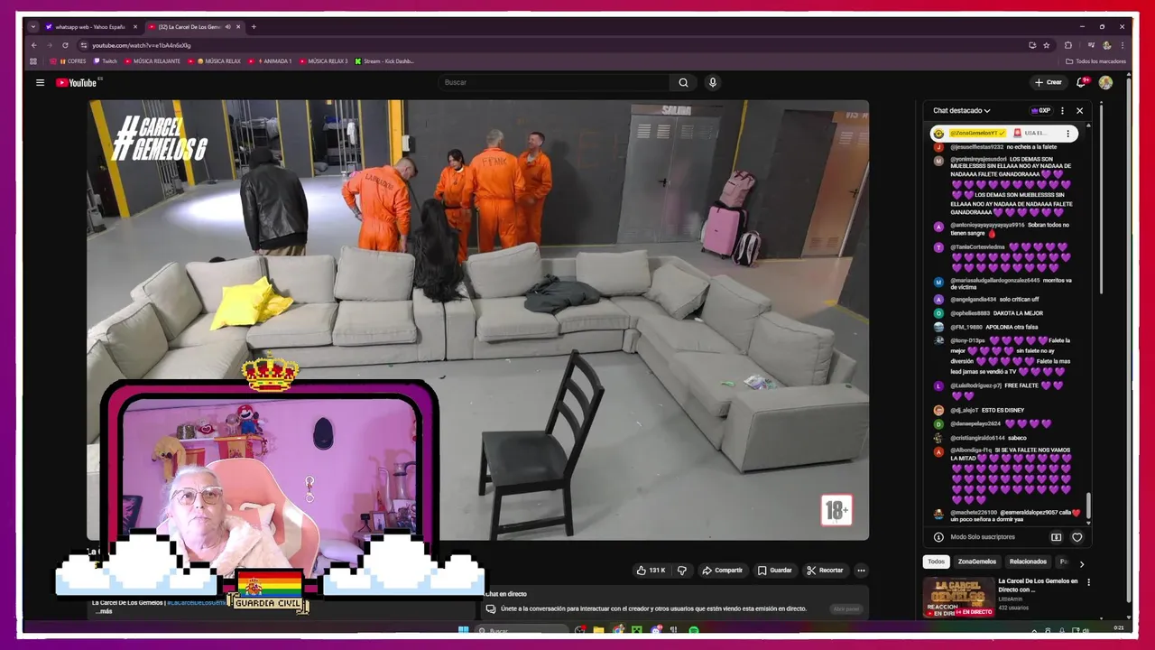Dislike the video with thumbs down
Image resolution: width=1155 pixels, height=650 pixels.
(x=682, y=571)
